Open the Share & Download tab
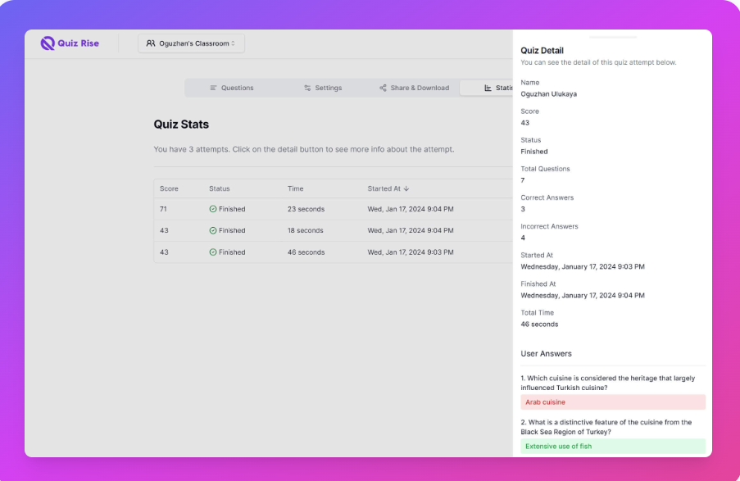740x481 pixels. tap(414, 88)
